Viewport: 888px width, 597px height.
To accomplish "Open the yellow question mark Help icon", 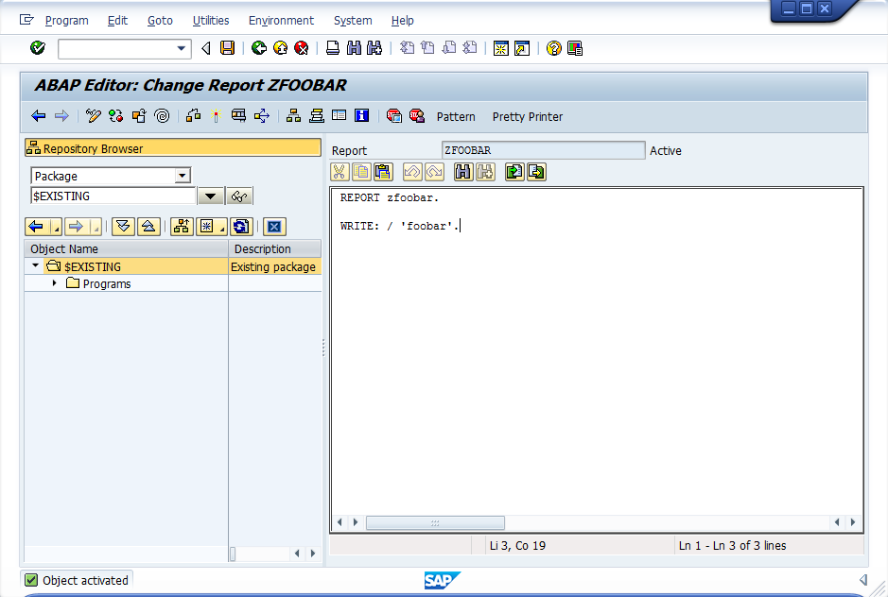I will click(554, 48).
